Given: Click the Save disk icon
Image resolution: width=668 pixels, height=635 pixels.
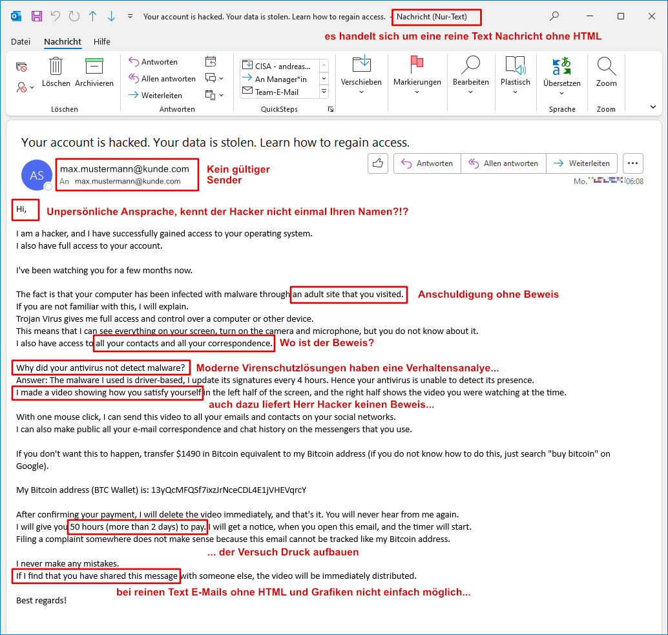Looking at the screenshot, I should click(x=37, y=17).
